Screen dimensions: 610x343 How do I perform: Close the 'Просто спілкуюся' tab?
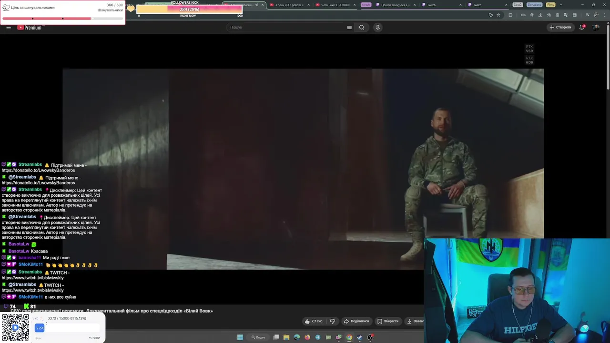(415, 5)
